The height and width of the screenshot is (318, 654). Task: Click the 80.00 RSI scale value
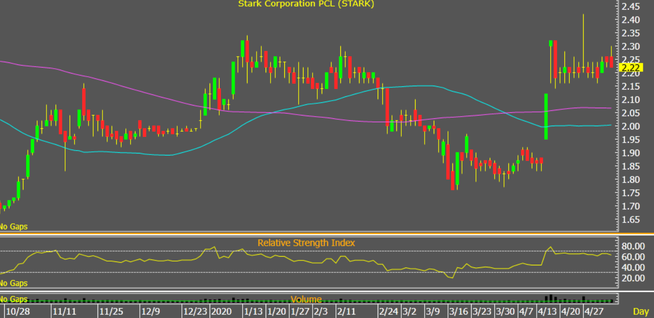[633, 246]
